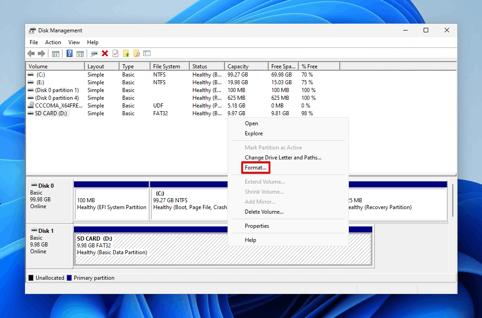The image size is (482, 318).
Task: Click the folder with green arrow toolbar icon
Action: 126,53
